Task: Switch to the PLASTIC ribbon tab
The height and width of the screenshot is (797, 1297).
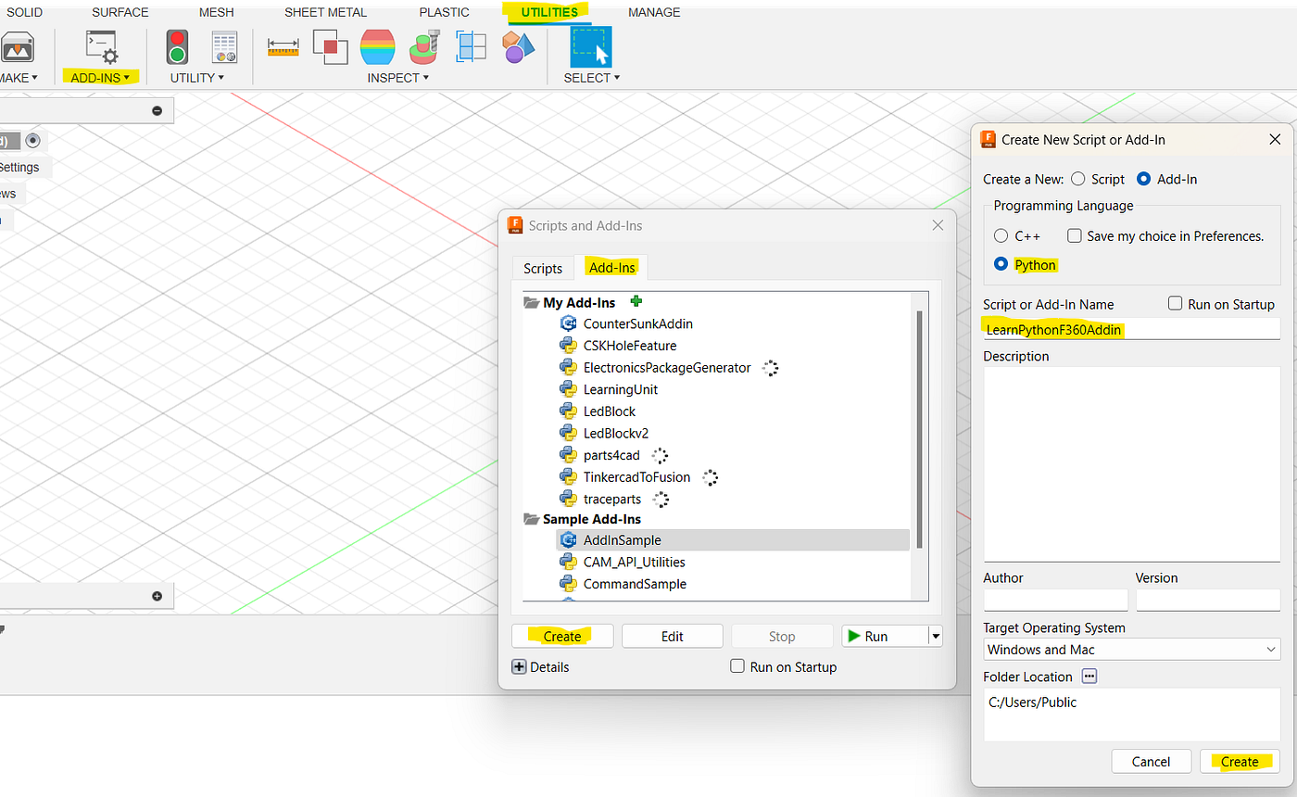Action: coord(444,12)
